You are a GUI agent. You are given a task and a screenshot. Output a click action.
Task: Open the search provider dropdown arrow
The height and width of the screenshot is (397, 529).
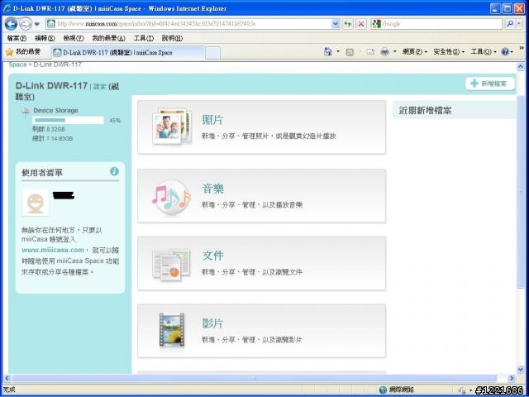point(520,24)
